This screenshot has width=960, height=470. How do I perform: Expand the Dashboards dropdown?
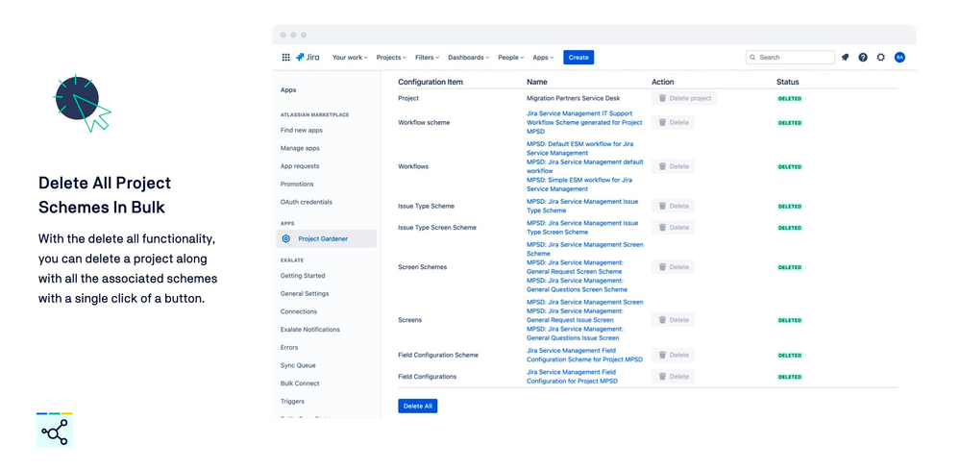point(468,58)
